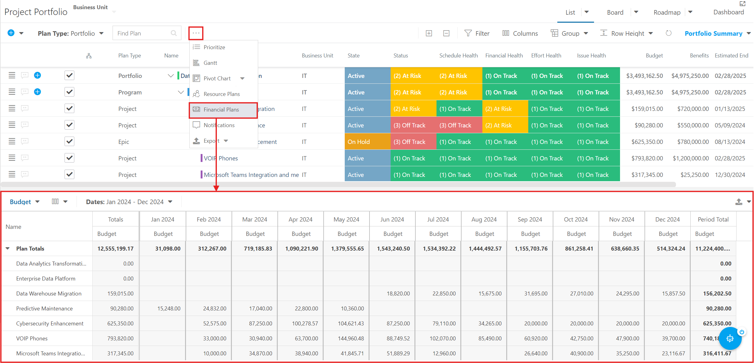The height and width of the screenshot is (363, 754).
Task: Open the List view dropdown arrow
Action: coord(587,12)
